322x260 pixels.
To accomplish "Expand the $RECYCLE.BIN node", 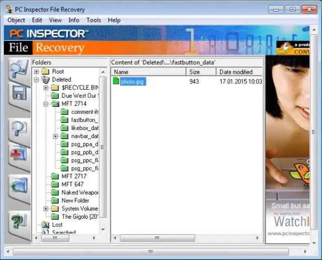I will [46, 88].
